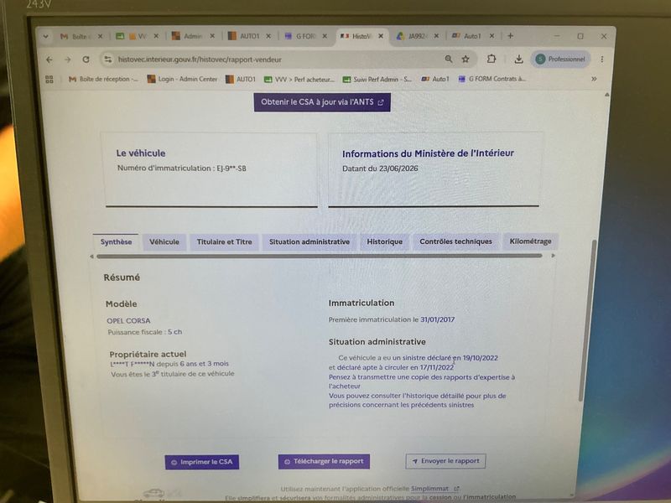Click the Envoyer le rapport button

(445, 460)
